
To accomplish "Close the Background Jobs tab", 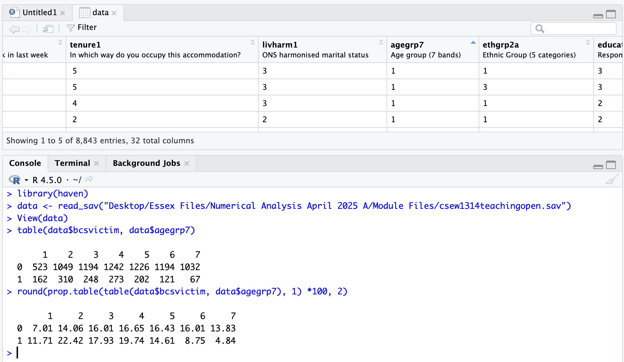I will pyautogui.click(x=187, y=163).
